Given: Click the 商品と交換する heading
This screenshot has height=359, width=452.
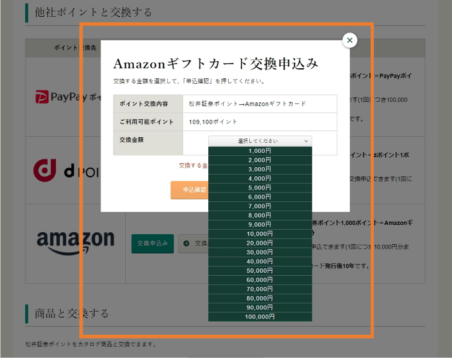Looking at the screenshot, I should 71,314.
